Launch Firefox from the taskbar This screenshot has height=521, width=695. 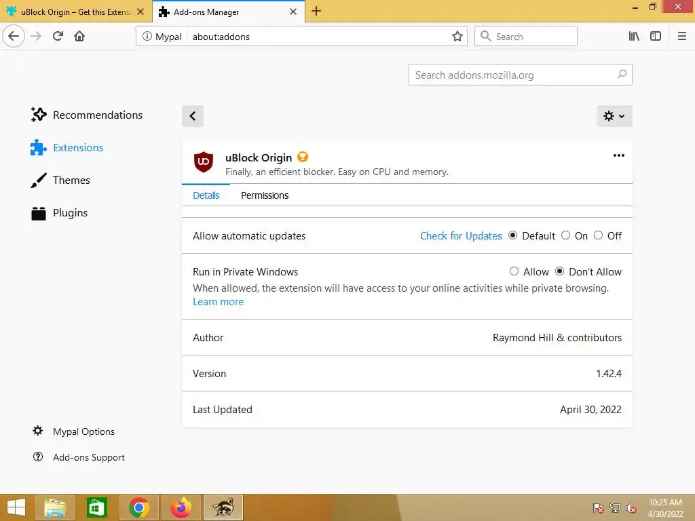click(x=181, y=507)
